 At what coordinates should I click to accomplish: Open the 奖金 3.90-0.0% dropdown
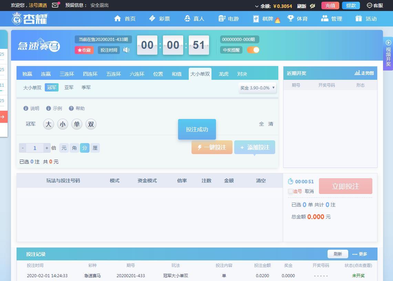click(x=257, y=88)
